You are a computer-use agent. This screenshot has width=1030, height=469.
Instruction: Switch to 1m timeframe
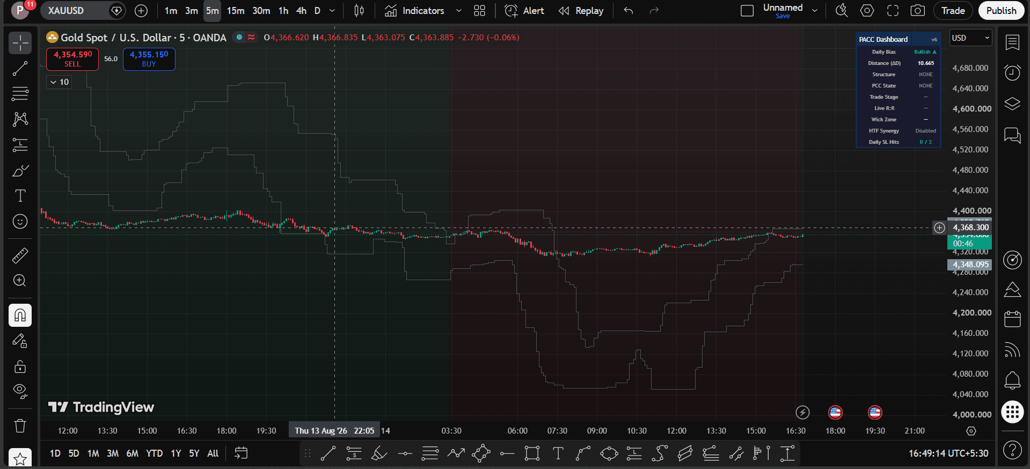[x=171, y=11]
